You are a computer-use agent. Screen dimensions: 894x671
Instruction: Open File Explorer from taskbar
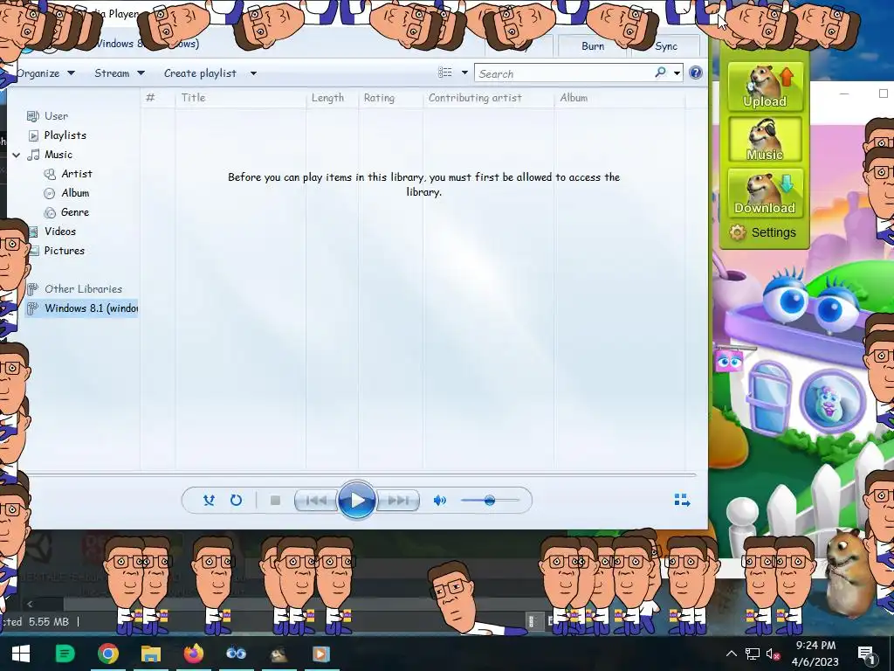150,654
